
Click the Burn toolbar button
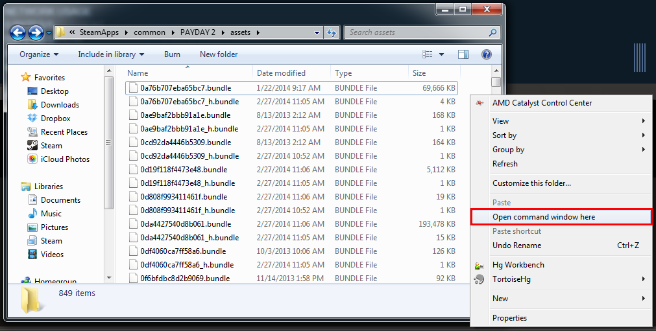pos(172,54)
